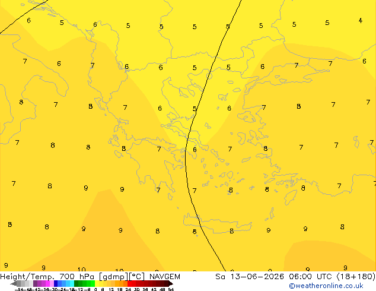This screenshot has height=291, width=376.
Task: Click the dark green segment of the color scale
Action: click(77, 283)
